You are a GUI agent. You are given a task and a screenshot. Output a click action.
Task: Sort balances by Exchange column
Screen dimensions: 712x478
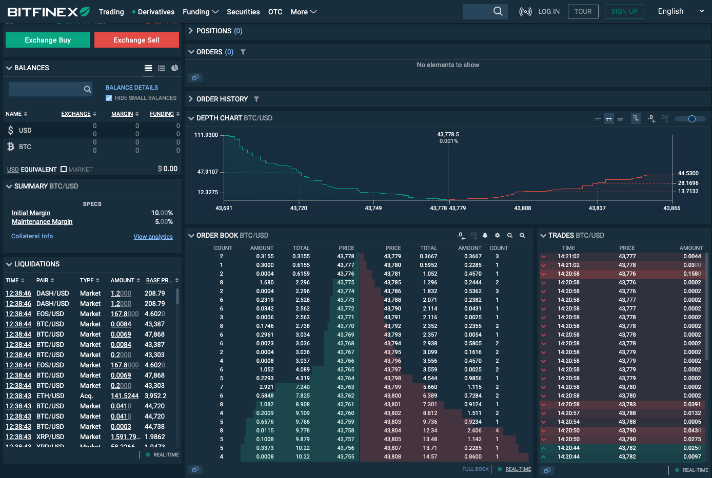pos(78,114)
